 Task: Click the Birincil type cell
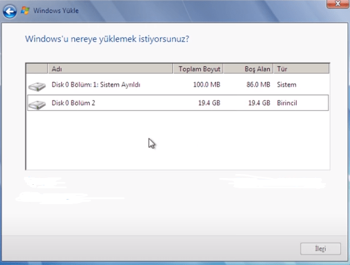click(x=287, y=103)
